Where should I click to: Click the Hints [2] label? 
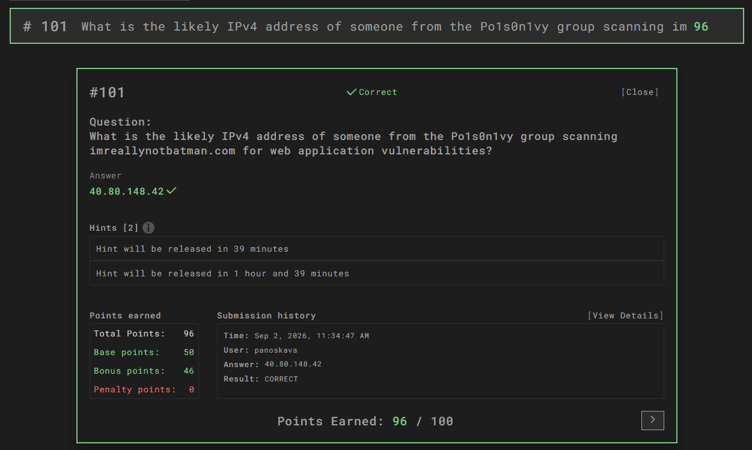[x=114, y=228]
